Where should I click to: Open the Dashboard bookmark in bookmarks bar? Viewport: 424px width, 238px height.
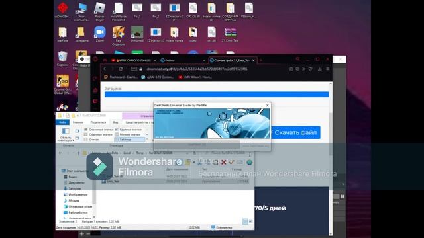pyautogui.click(x=121, y=77)
